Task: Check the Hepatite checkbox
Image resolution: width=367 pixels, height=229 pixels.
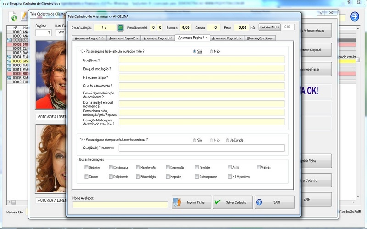Action: pyautogui.click(x=167, y=177)
